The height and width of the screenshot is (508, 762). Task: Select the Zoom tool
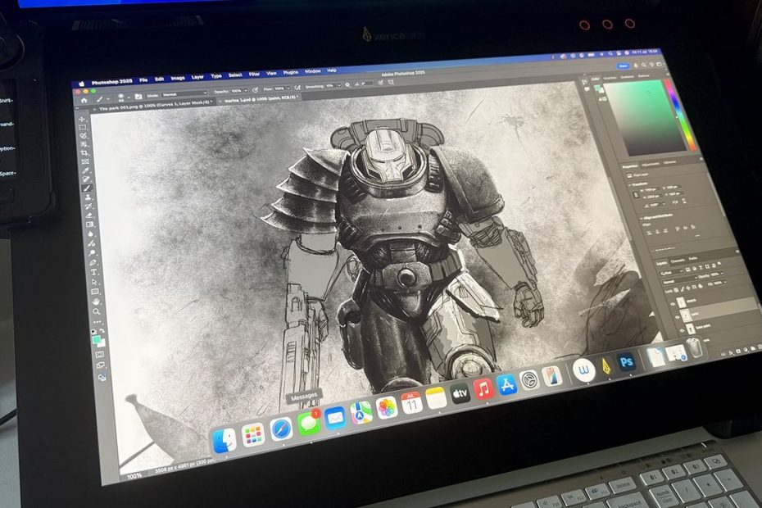[97, 311]
